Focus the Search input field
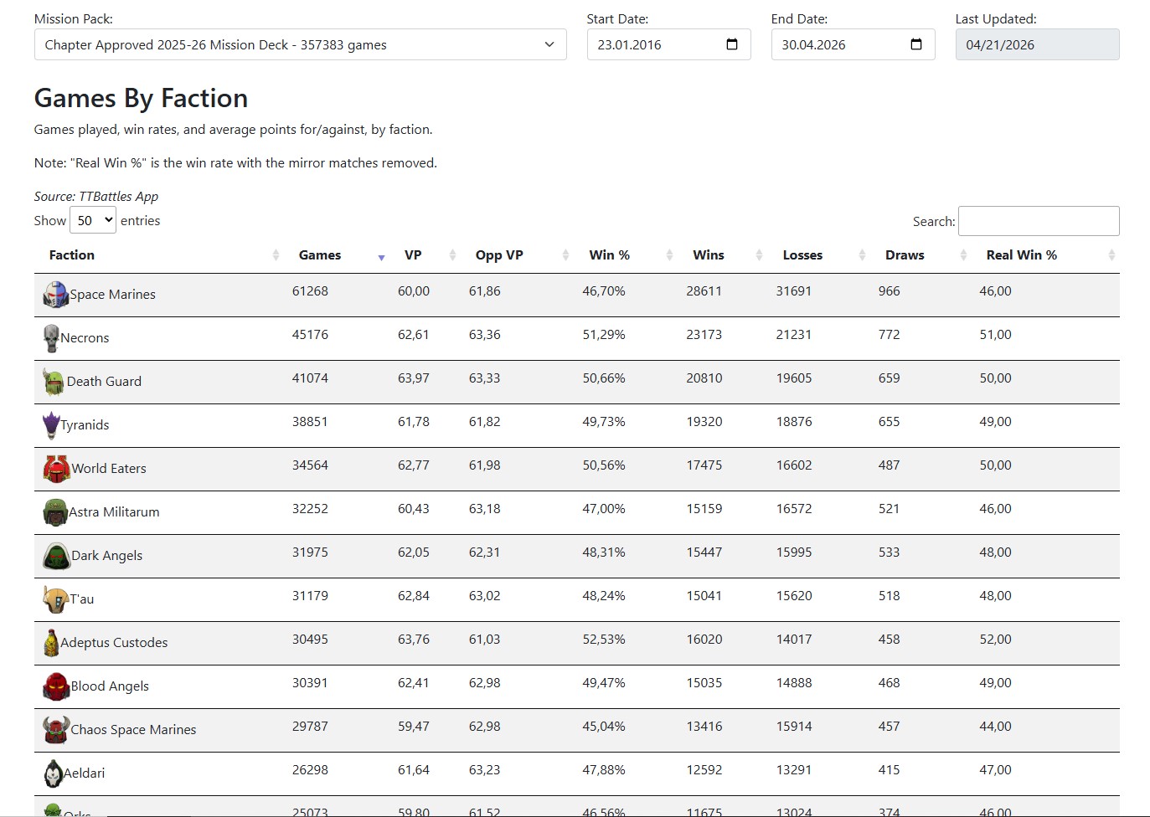The width and height of the screenshot is (1150, 817). [1039, 221]
